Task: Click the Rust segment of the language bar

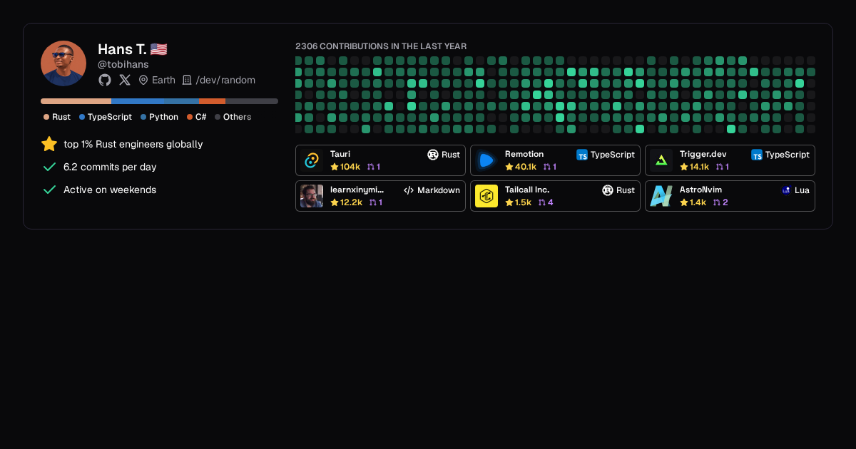Action: (x=76, y=101)
